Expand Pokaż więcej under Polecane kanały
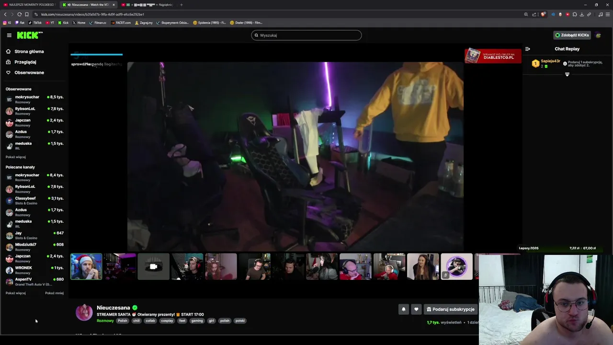This screenshot has width=613, height=345. [x=16, y=293]
